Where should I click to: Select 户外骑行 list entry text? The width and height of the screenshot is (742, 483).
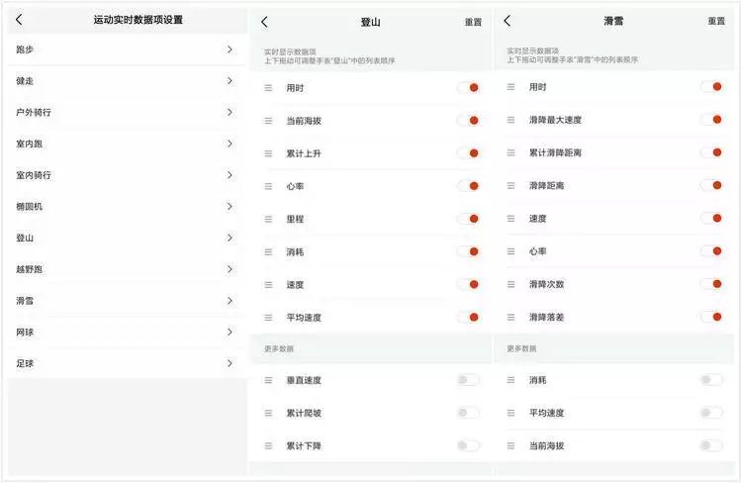coord(33,112)
